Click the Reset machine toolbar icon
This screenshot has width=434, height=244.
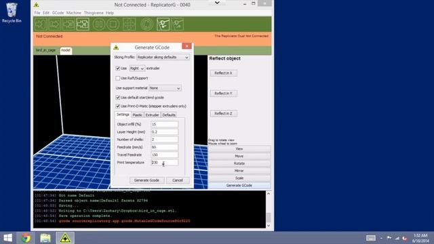pyautogui.click(x=146, y=24)
